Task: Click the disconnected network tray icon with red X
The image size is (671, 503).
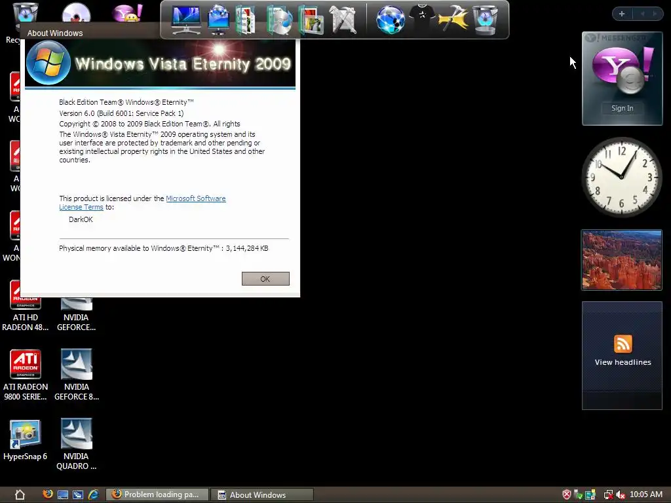Action: pos(608,495)
